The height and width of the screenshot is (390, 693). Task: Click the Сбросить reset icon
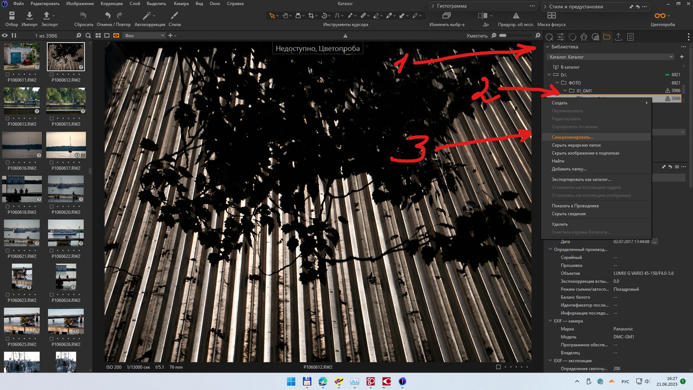tap(83, 16)
